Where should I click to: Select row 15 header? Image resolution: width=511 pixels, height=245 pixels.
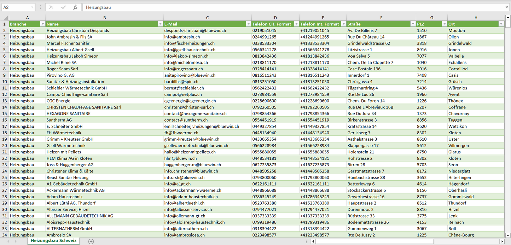pyautogui.click(x=5, y=113)
